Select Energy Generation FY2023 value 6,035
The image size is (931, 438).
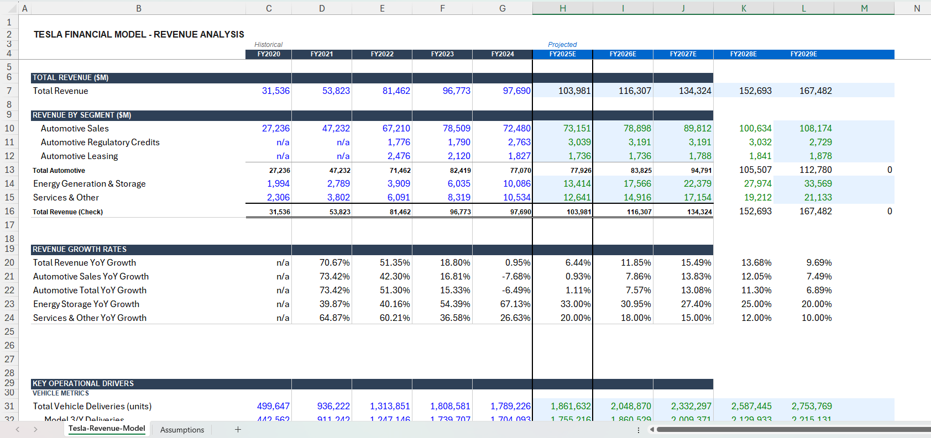click(459, 183)
